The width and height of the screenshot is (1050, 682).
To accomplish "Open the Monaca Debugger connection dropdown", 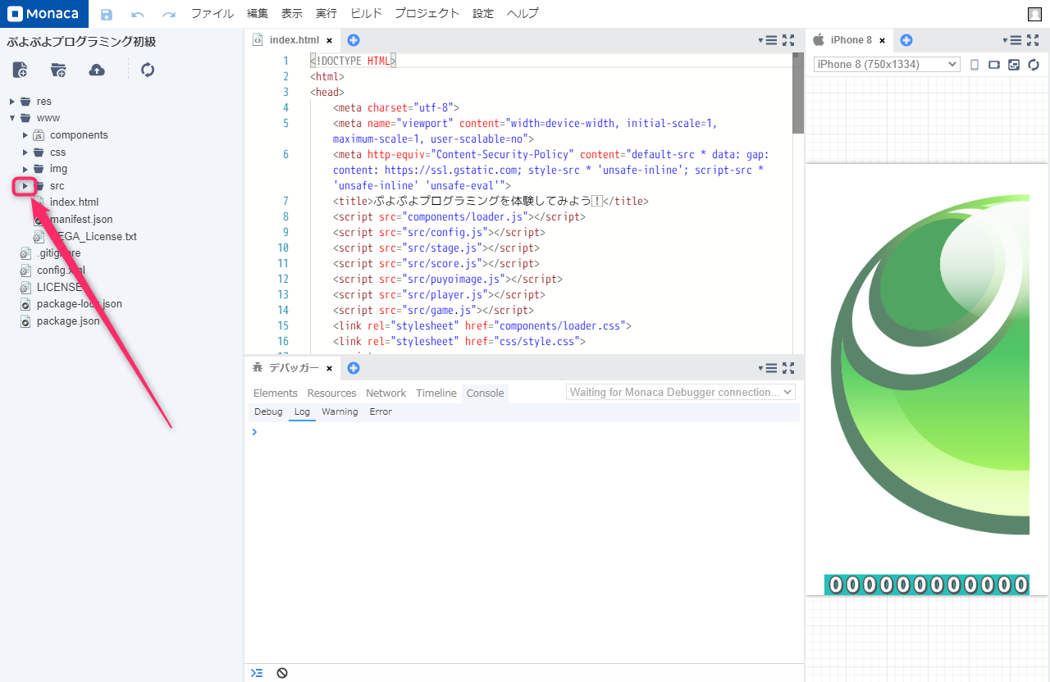I will (681, 393).
